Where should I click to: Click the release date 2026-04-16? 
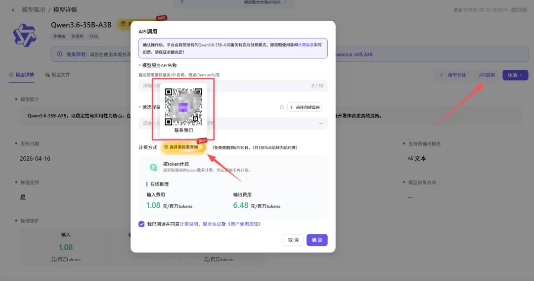coord(35,159)
